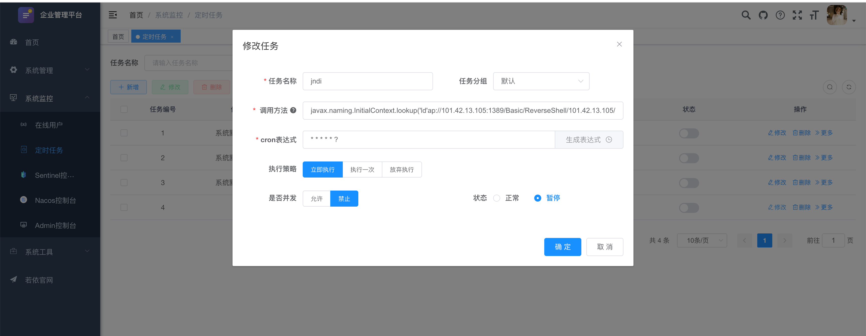The height and width of the screenshot is (336, 866).
Task: Switch to the 首页 tab
Action: [118, 37]
